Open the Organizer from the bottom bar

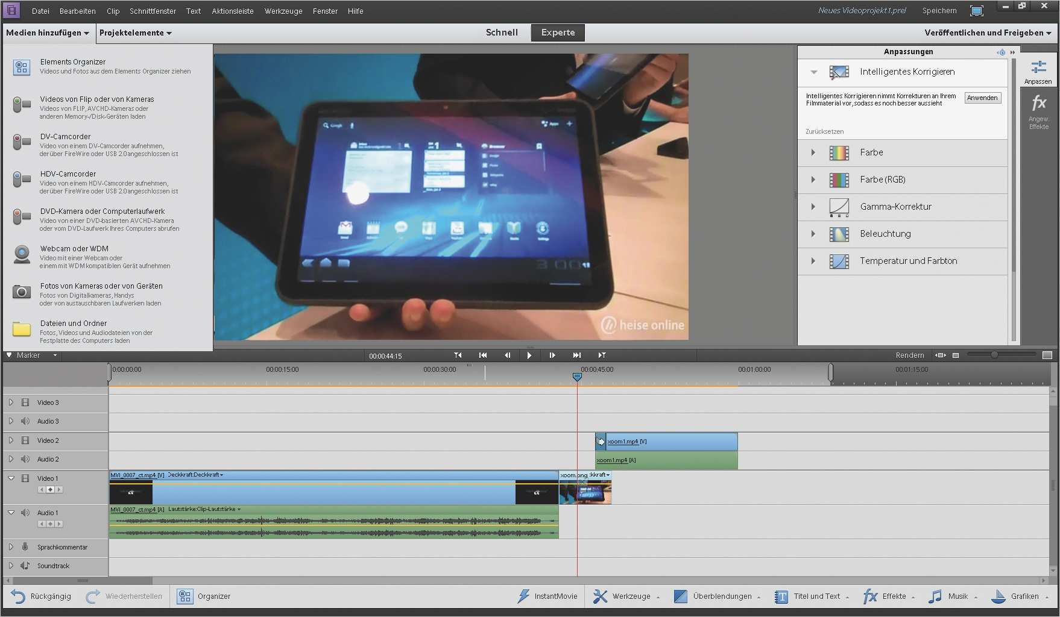[x=184, y=596]
